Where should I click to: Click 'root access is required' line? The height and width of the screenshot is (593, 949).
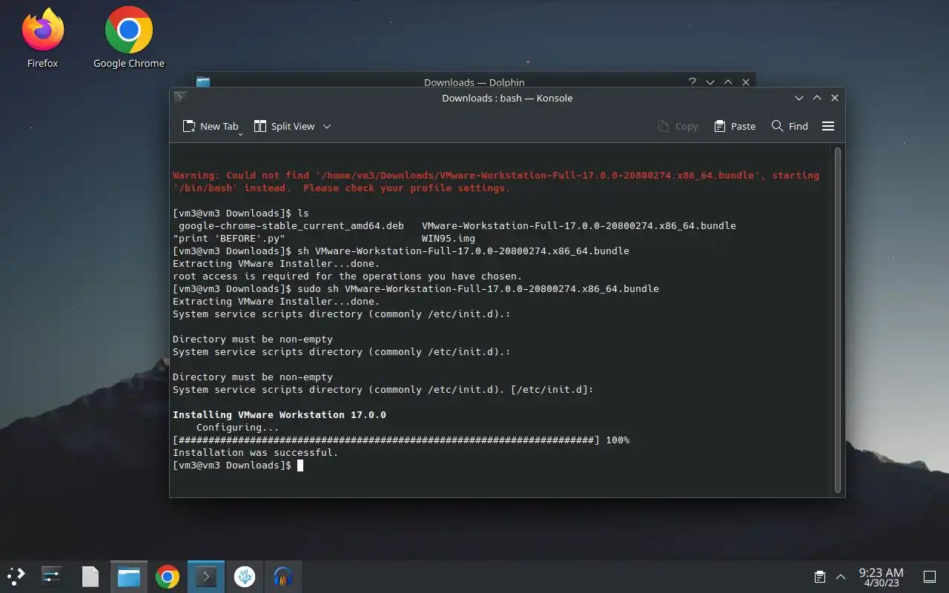pos(348,276)
